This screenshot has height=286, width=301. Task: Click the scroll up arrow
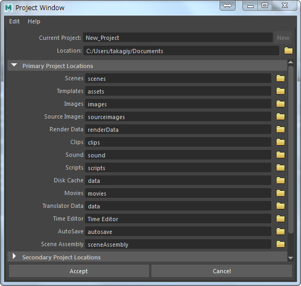tap(291, 62)
